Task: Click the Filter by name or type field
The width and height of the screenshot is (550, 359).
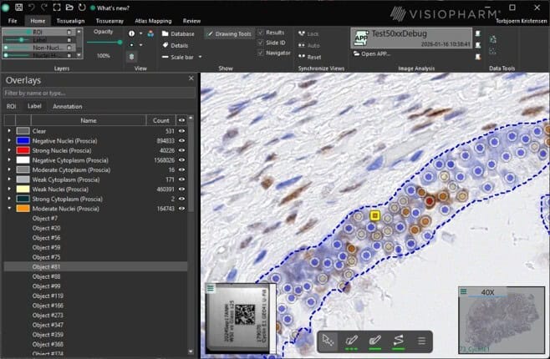Action: [x=99, y=93]
